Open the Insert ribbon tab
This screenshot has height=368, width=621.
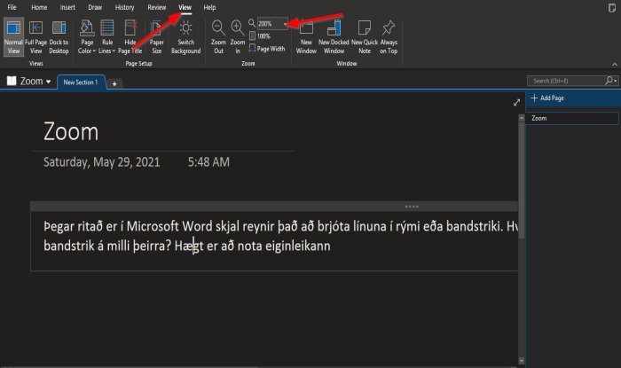(x=67, y=7)
